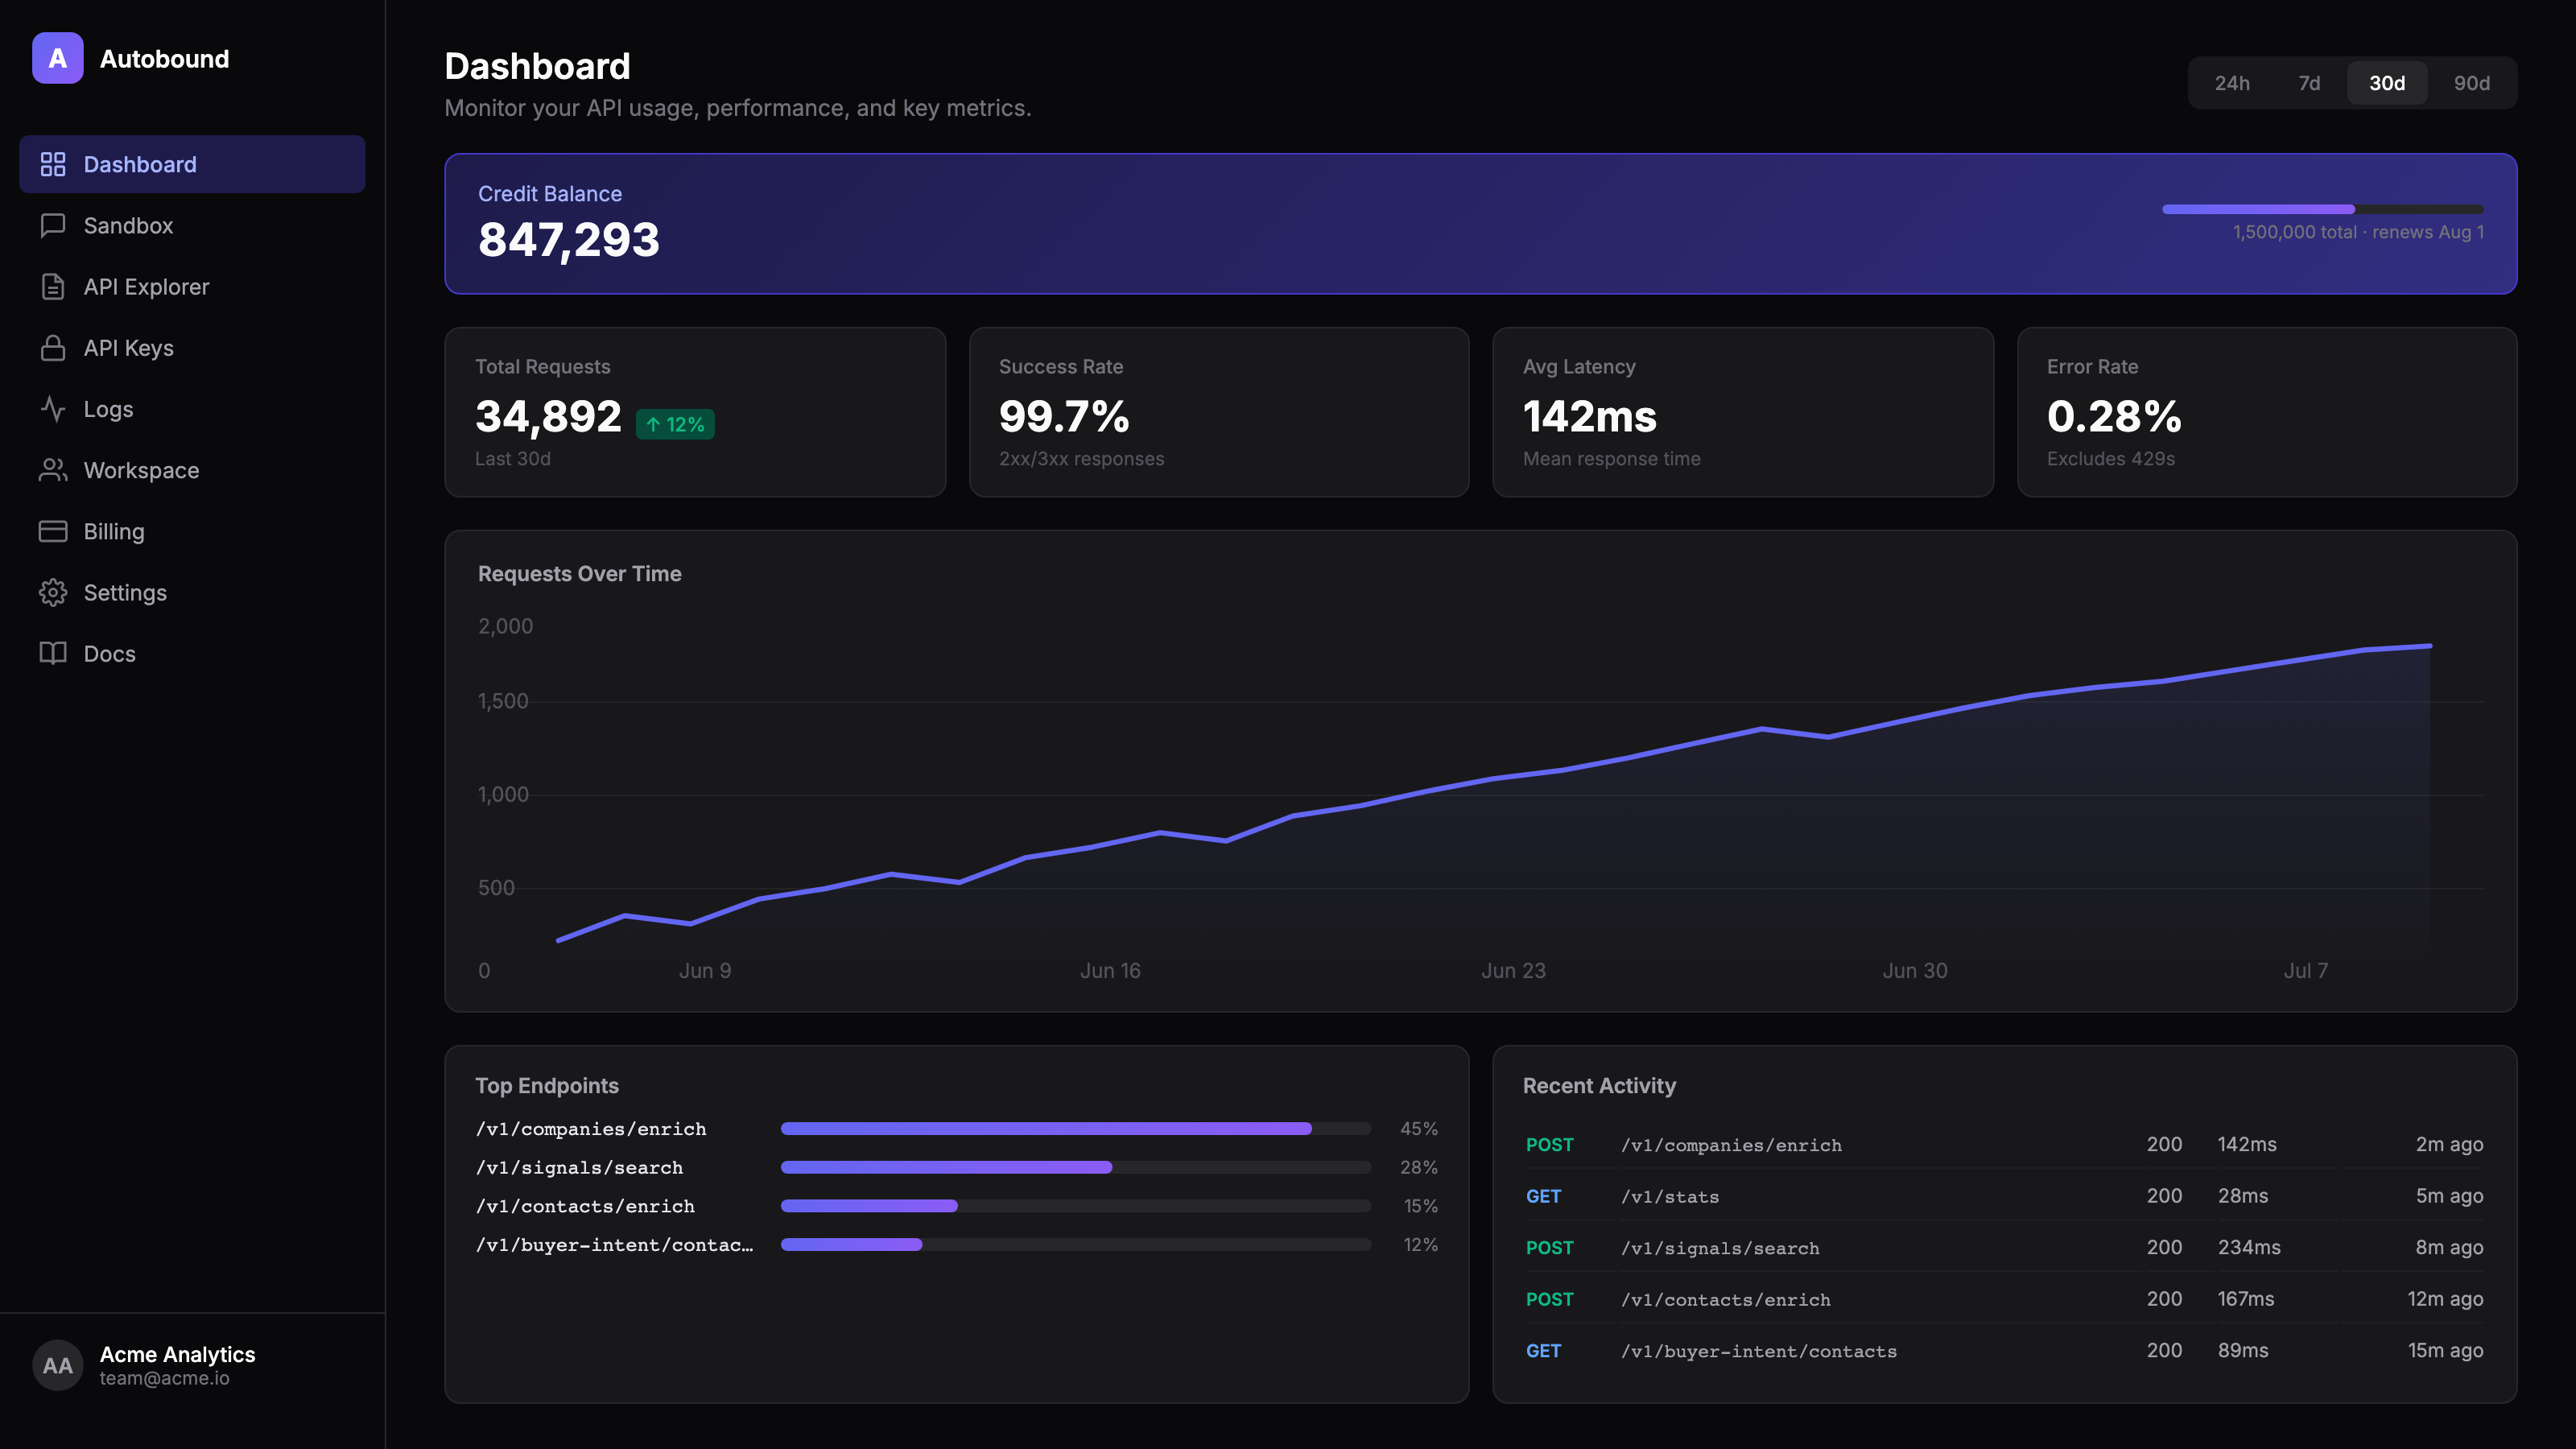Open the POST /v1/signals/search activity row
Screen dimensions: 2576x1449
(x=2004, y=1248)
